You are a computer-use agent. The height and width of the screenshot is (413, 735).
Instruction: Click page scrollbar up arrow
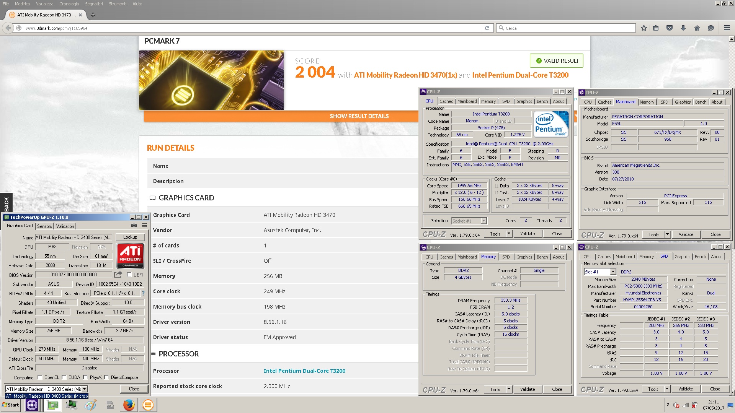click(732, 39)
